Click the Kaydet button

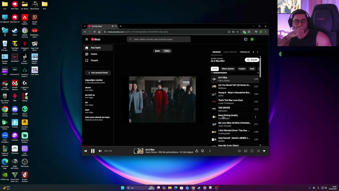252,60
